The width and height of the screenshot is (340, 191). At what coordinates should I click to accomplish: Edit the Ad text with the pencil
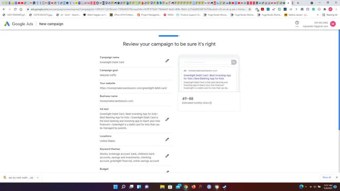tap(167, 119)
